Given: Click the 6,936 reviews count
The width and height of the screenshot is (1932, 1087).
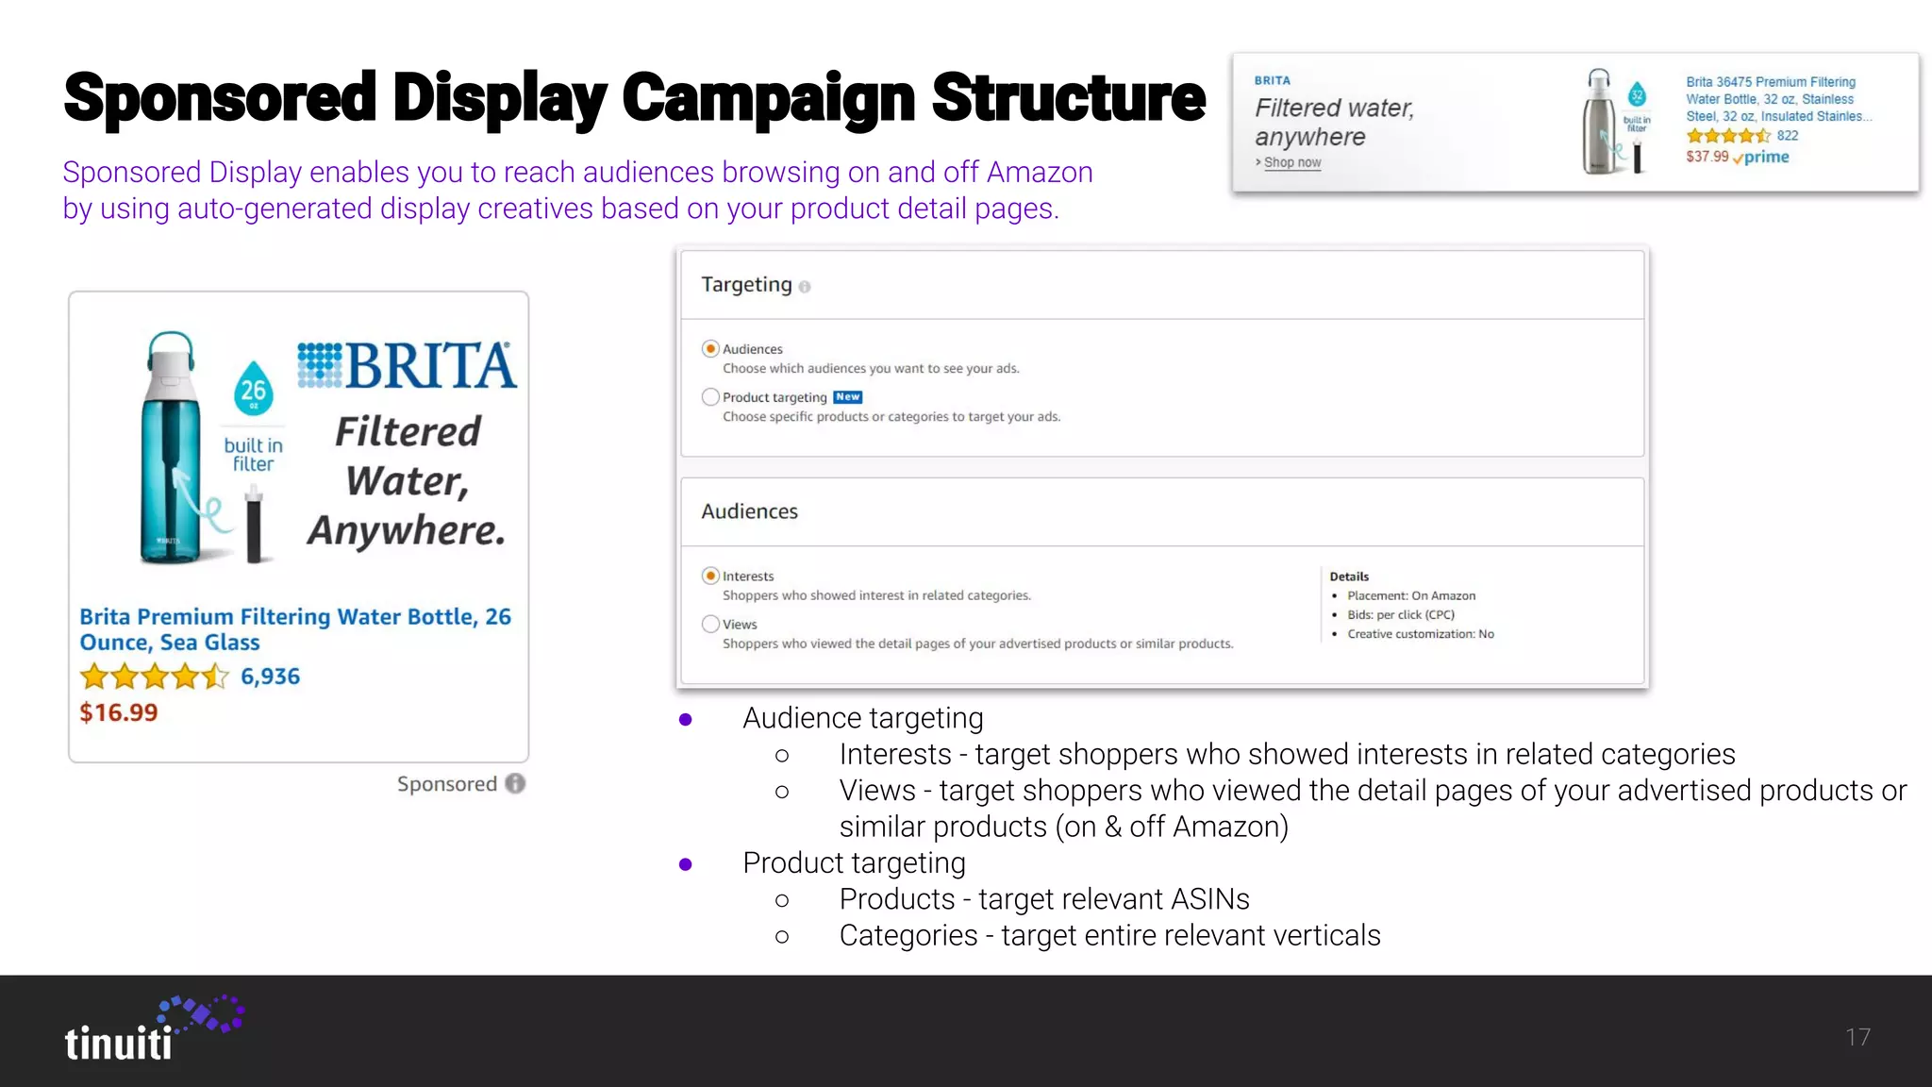Looking at the screenshot, I should coord(270,677).
